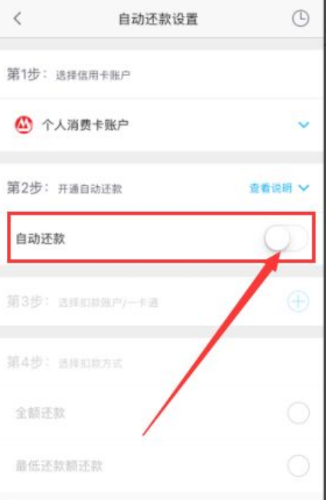Select the 最低还款额还款 radio option
Screen dimensions: 326x500
coord(298,466)
